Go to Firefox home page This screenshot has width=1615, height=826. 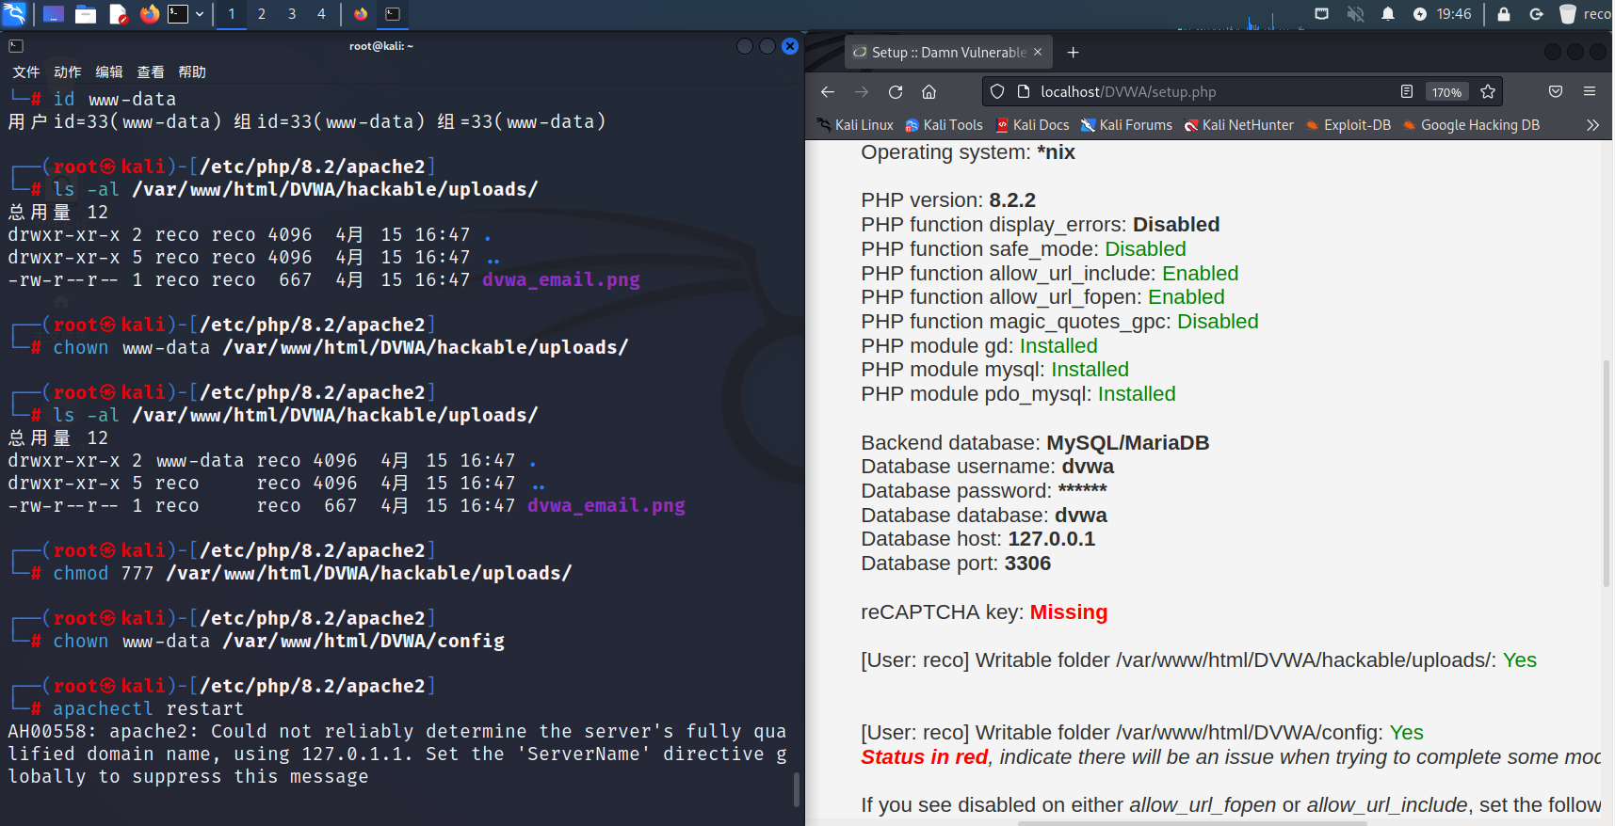(929, 92)
